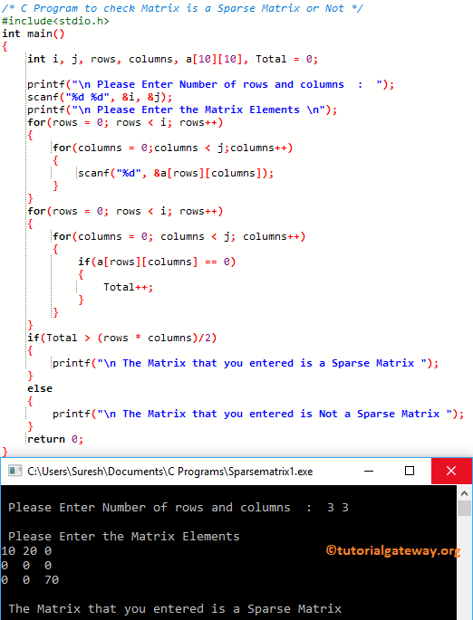Click the console title path text
The height and width of the screenshot is (620, 473).
pos(169,472)
